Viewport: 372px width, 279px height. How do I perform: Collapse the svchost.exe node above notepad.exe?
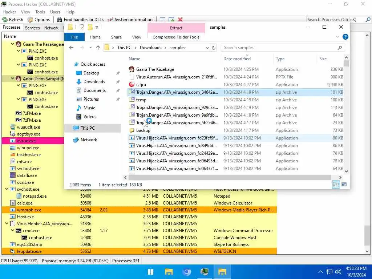[x=7, y=189]
